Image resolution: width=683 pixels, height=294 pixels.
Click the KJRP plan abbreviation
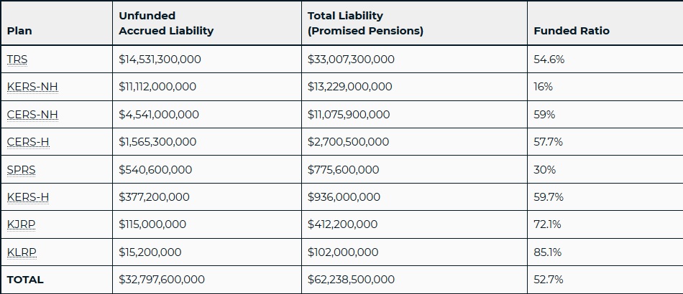click(x=21, y=224)
